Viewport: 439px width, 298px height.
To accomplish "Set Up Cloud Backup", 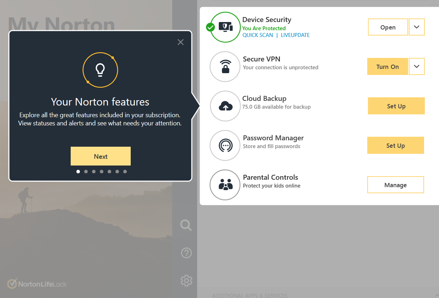I will (x=396, y=106).
